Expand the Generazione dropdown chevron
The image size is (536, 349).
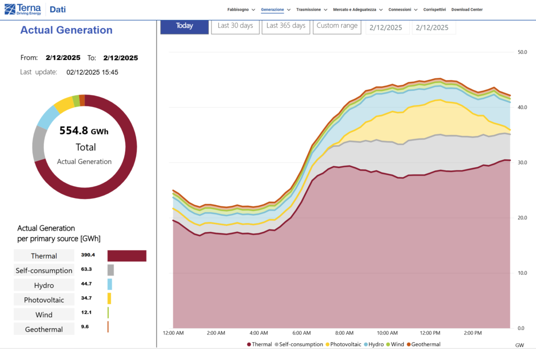point(289,10)
